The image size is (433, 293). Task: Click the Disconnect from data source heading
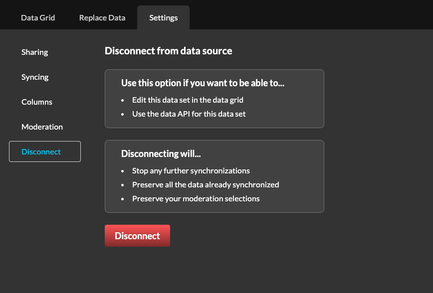click(x=168, y=51)
